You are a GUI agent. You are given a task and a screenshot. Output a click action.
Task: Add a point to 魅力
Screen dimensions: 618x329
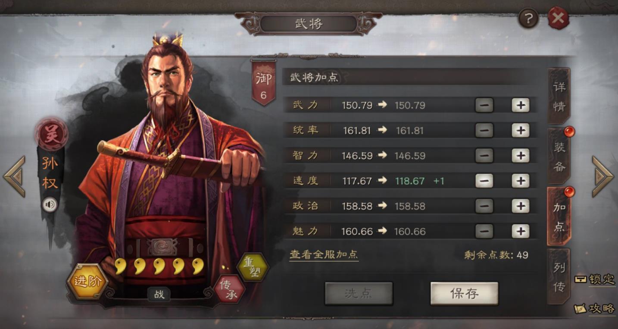(x=521, y=232)
